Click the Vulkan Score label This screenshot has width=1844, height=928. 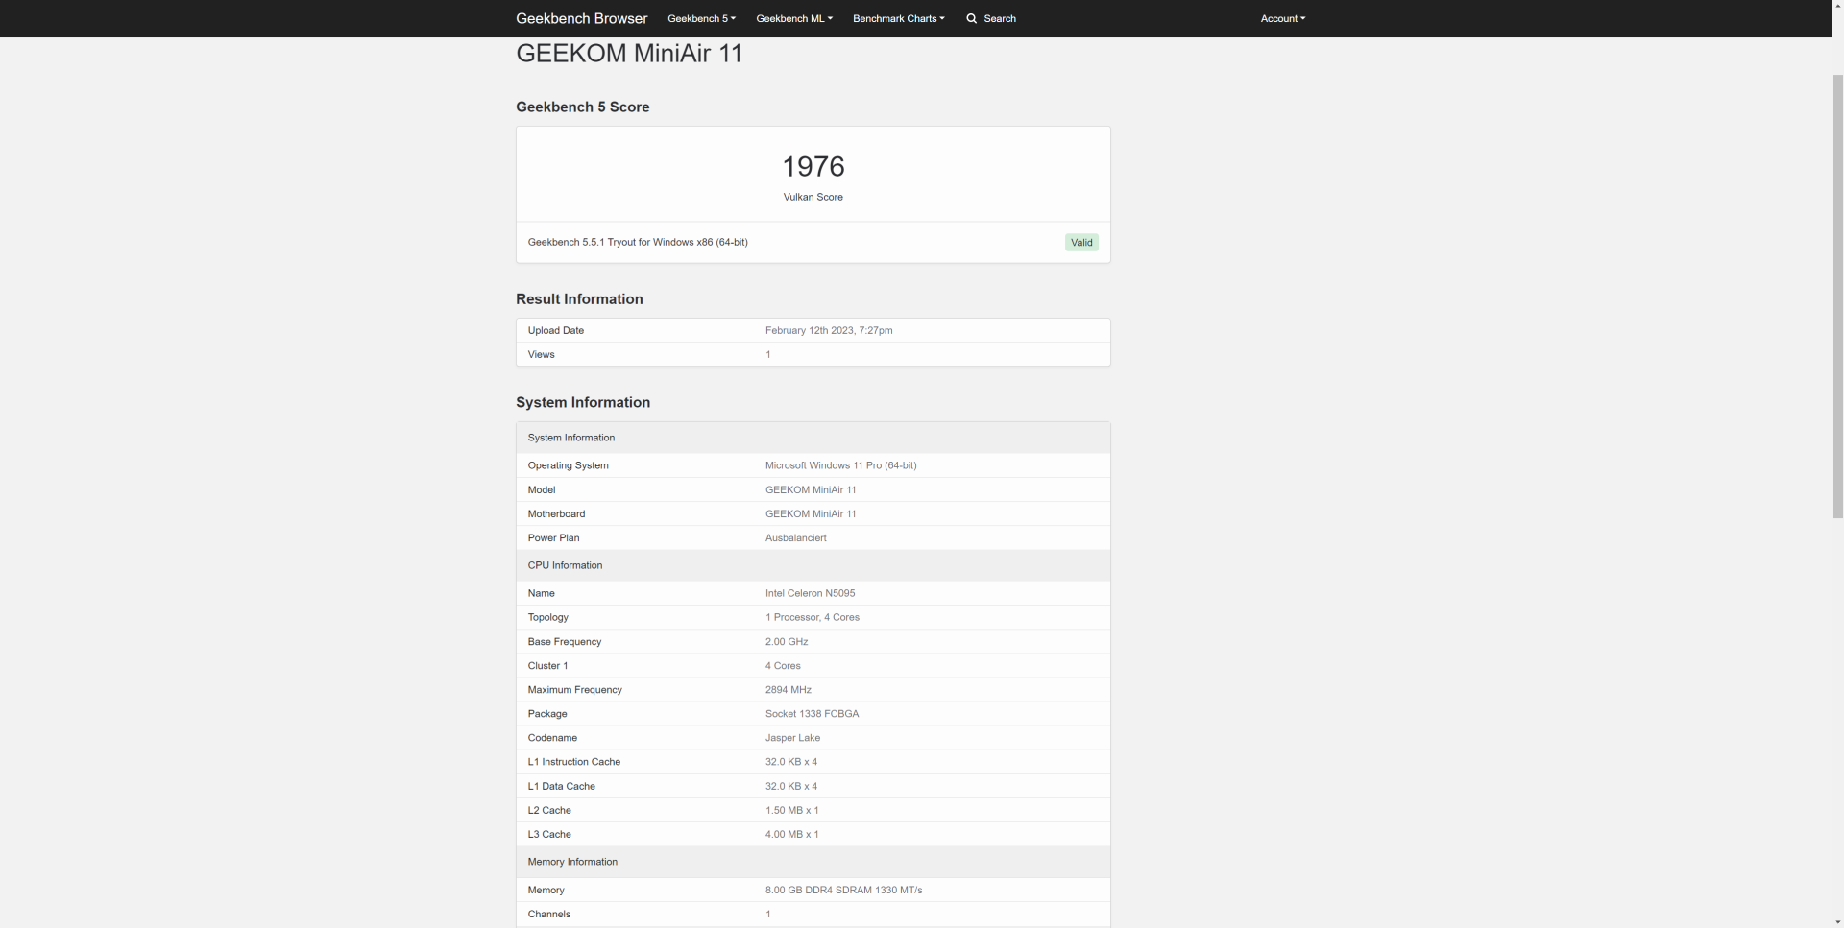click(813, 197)
